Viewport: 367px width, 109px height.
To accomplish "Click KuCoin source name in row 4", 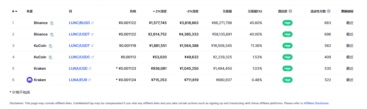I will 40,57.
